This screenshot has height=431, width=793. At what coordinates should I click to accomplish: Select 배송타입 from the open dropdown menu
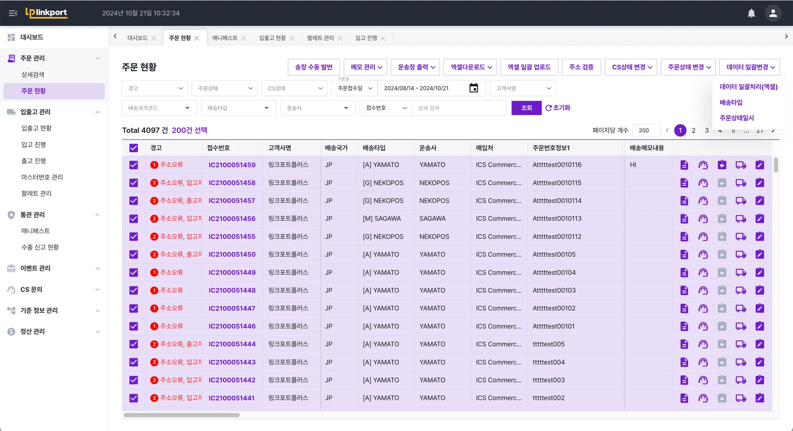pos(731,102)
